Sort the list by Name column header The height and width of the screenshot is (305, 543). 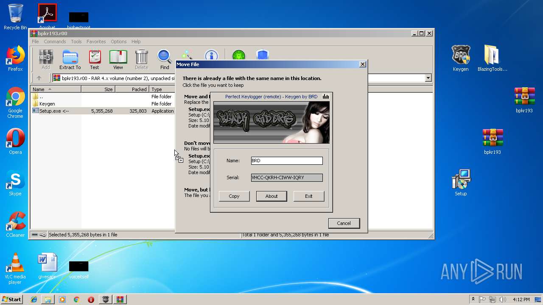coord(56,89)
